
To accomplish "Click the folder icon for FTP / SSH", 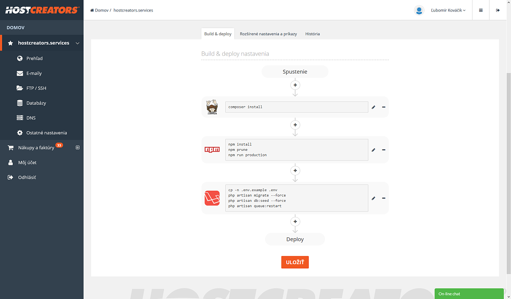I will pyautogui.click(x=20, y=88).
